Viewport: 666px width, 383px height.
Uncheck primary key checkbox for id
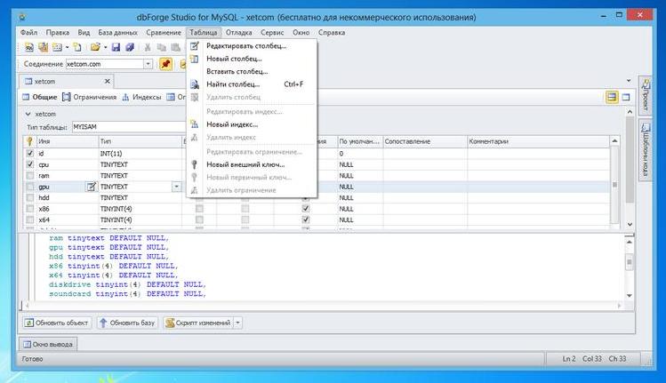pos(29,153)
